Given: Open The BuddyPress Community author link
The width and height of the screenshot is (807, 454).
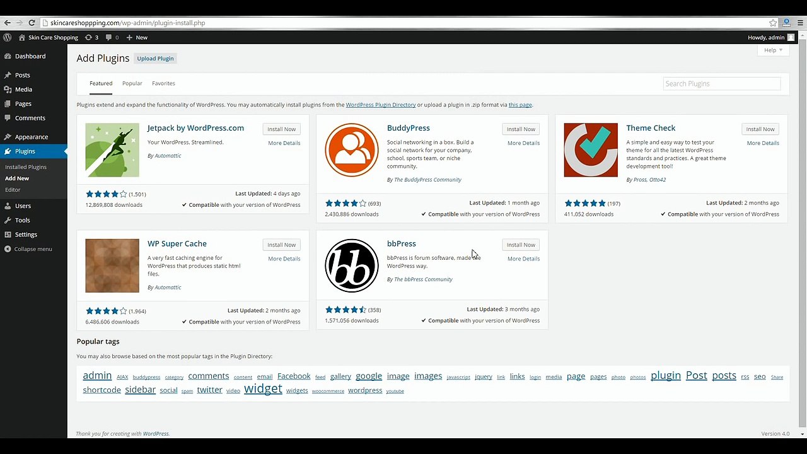Looking at the screenshot, I should (x=427, y=180).
